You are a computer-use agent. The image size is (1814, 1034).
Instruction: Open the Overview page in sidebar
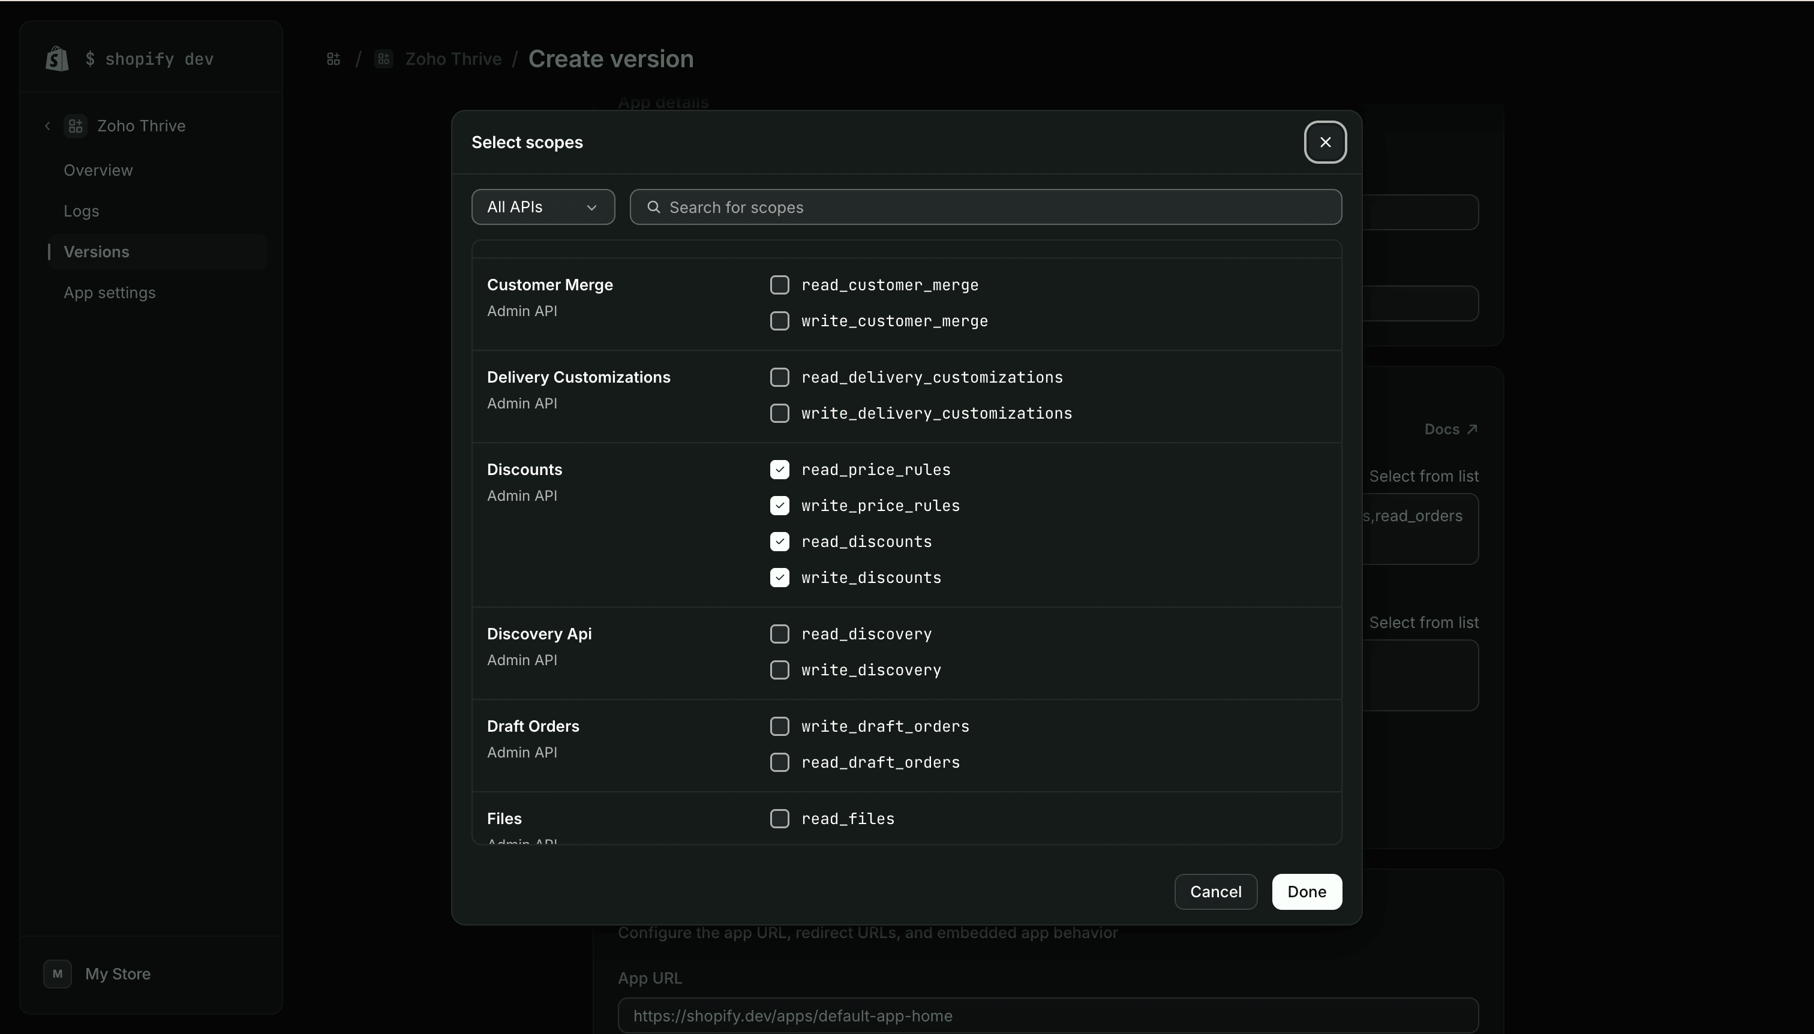click(x=98, y=170)
